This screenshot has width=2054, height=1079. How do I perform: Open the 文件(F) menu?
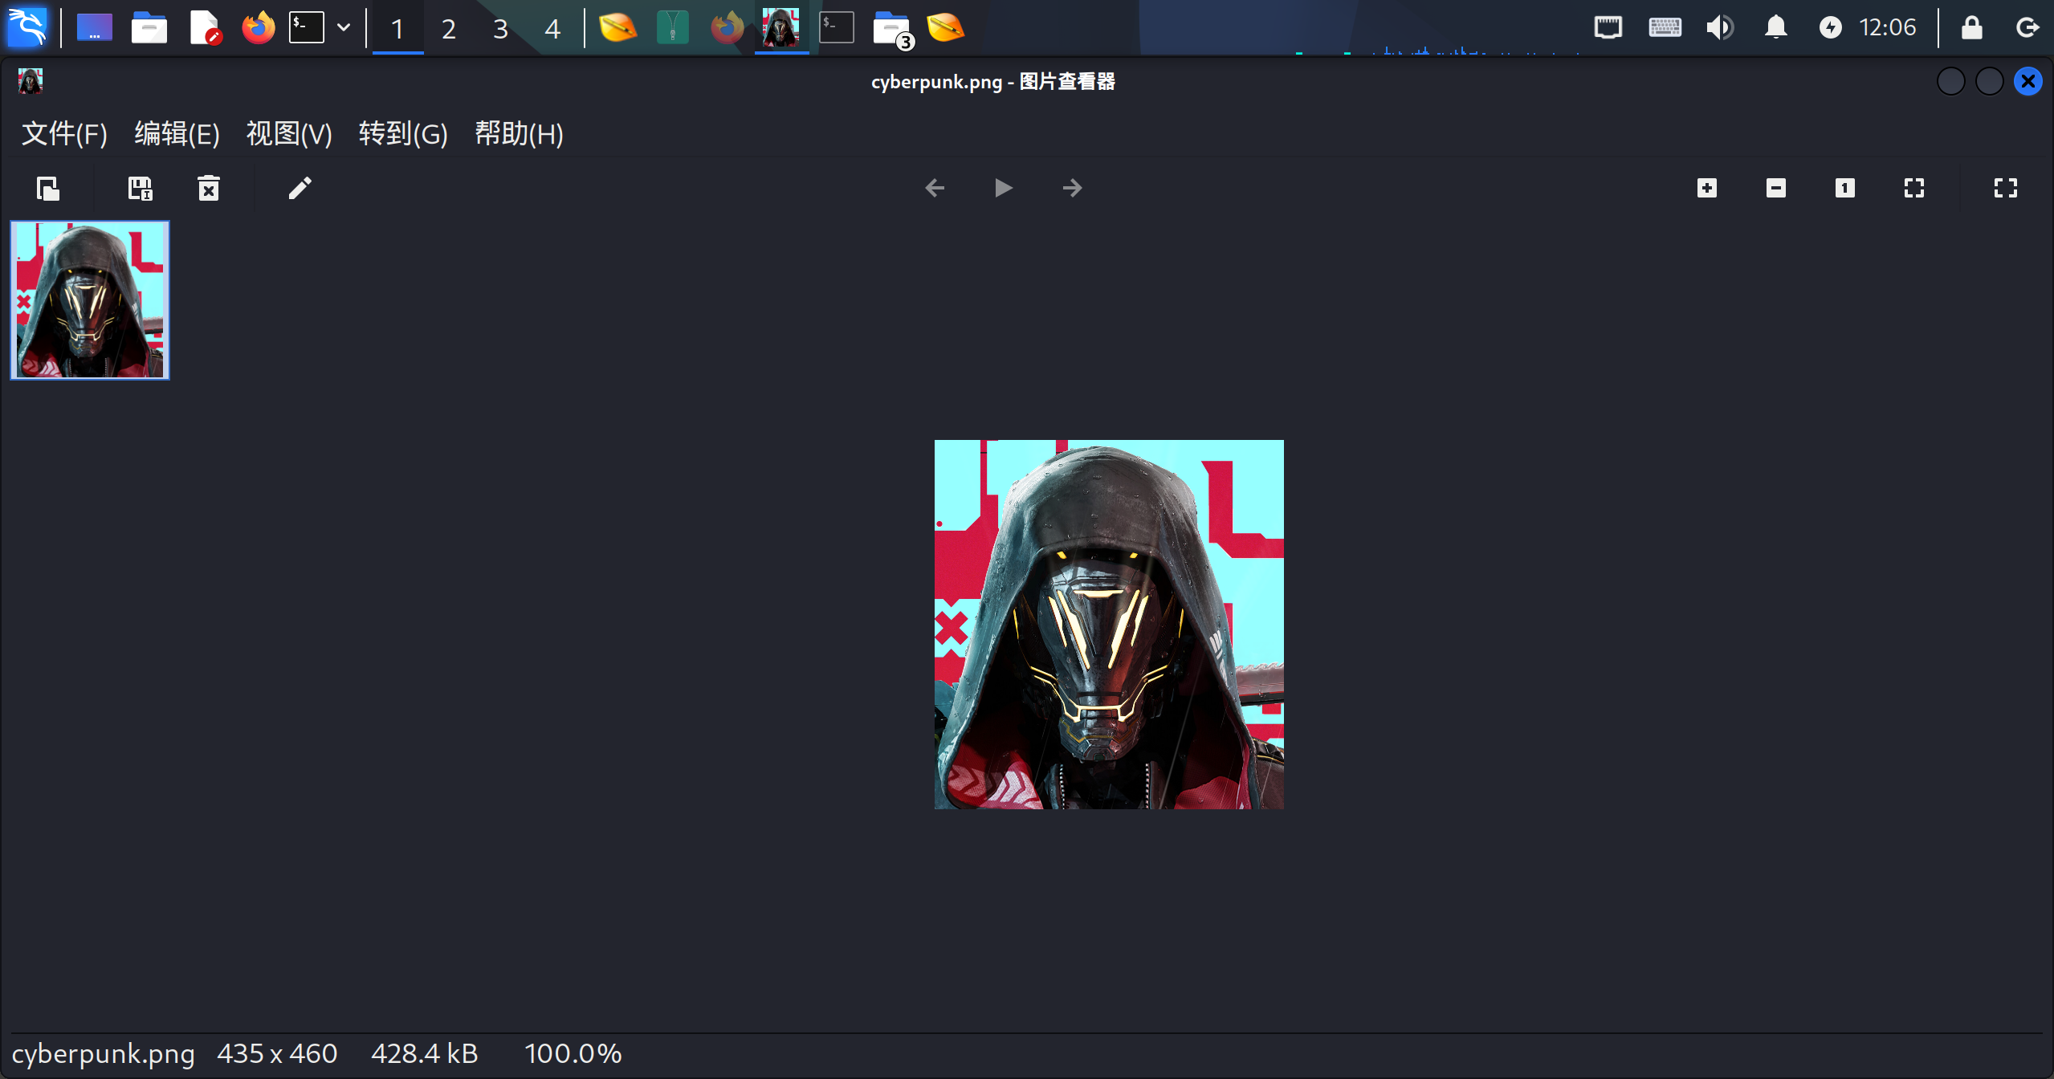click(64, 134)
